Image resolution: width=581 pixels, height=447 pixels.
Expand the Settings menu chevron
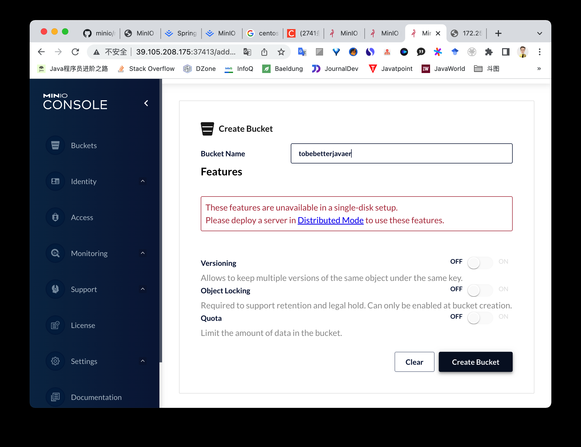pos(142,361)
